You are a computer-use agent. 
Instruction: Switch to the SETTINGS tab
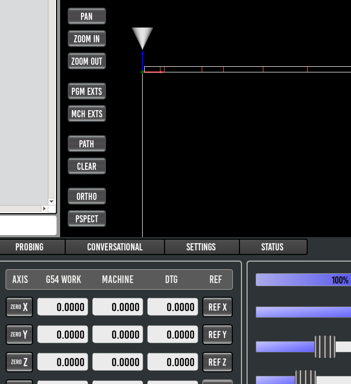[201, 247]
